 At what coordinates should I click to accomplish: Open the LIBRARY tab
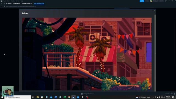(x=17, y=4)
